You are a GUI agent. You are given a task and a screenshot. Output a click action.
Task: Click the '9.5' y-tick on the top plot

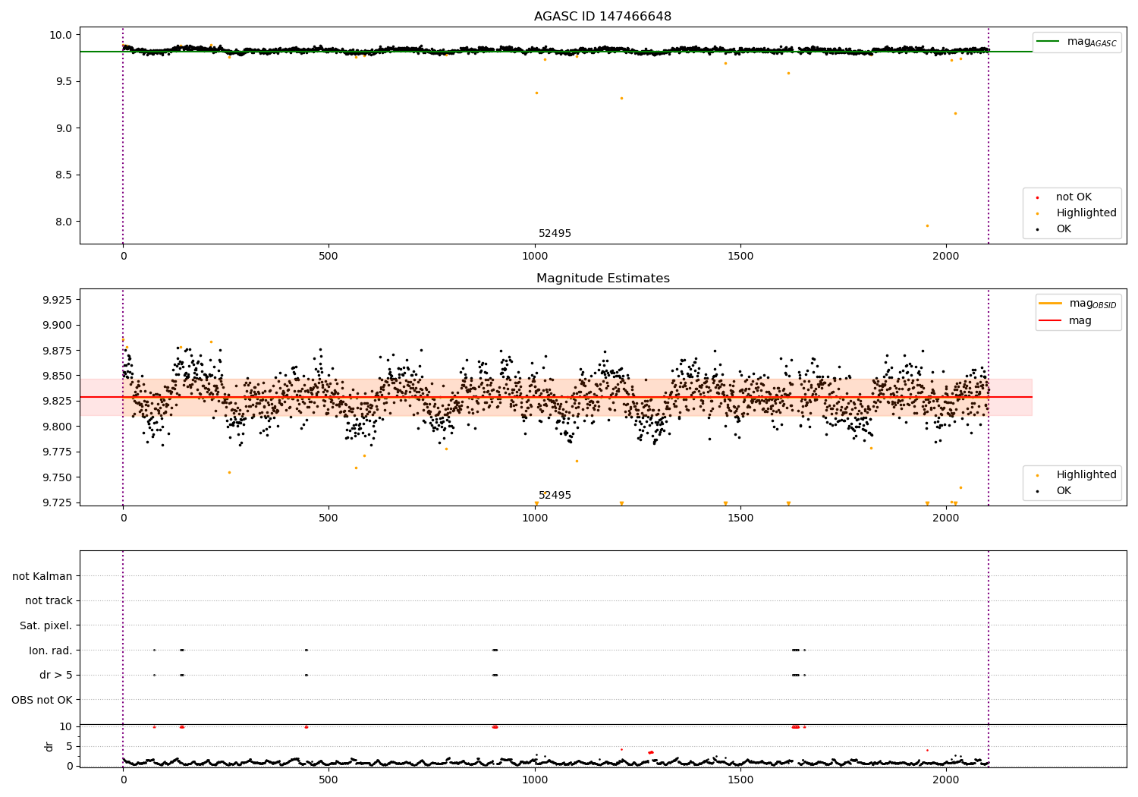[x=64, y=81]
